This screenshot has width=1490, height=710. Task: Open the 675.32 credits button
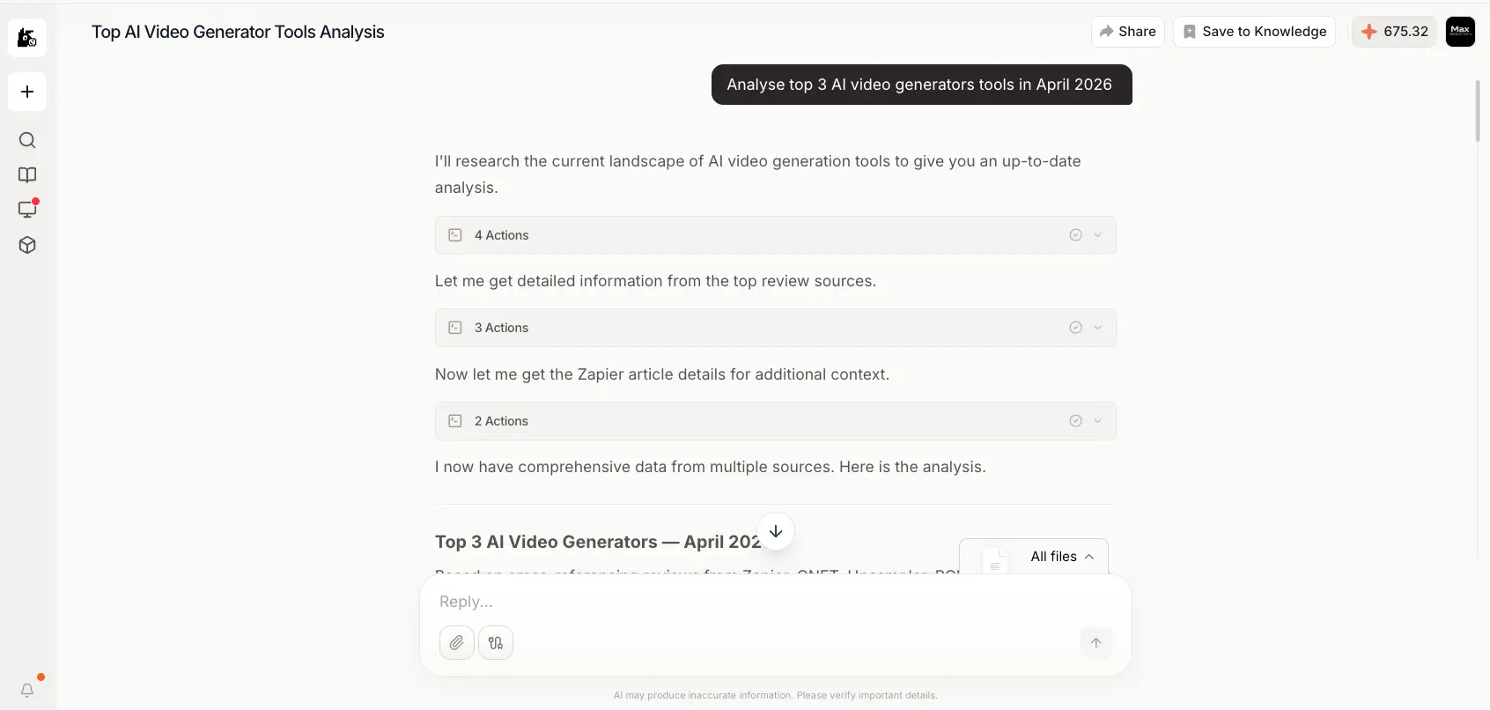point(1395,32)
